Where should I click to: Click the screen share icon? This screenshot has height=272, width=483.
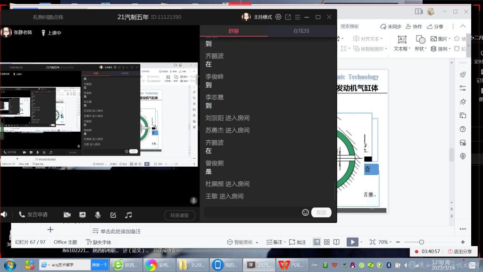tap(83, 215)
